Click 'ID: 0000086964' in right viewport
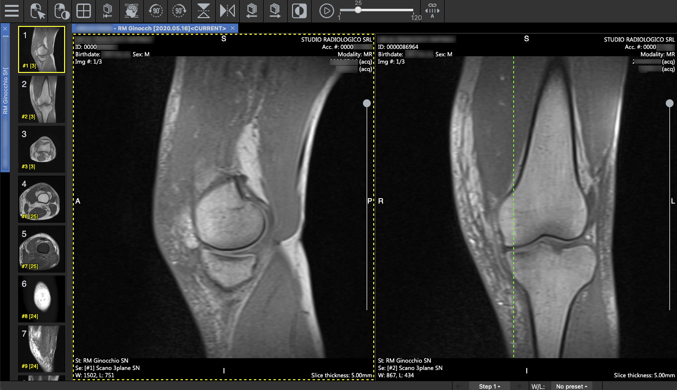This screenshot has height=390, width=677. coord(398,47)
